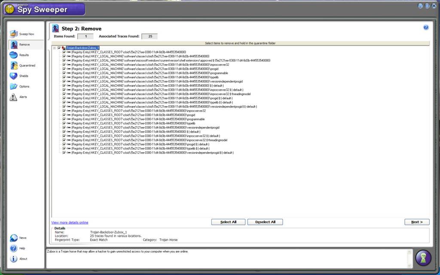This screenshot has width=440, height=275.
Task: Click key icon of HKEY_CLASSES_ROOT \inprocserver32 || threadingmodel row
Action: tap(68, 140)
